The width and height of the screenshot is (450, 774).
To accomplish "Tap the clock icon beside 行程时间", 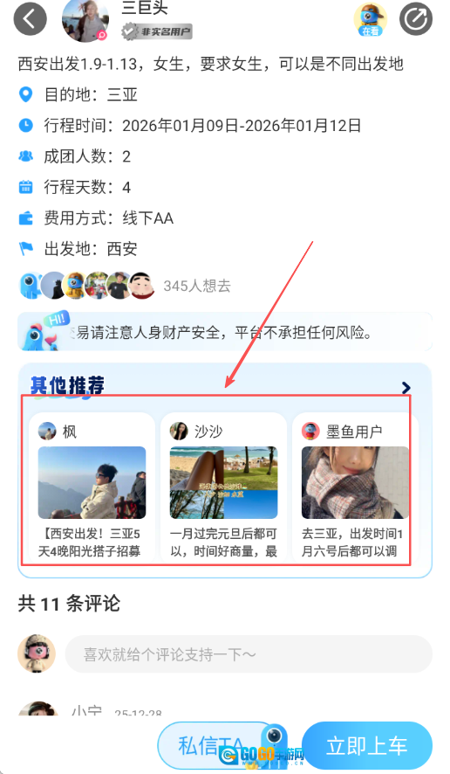I will [25, 126].
